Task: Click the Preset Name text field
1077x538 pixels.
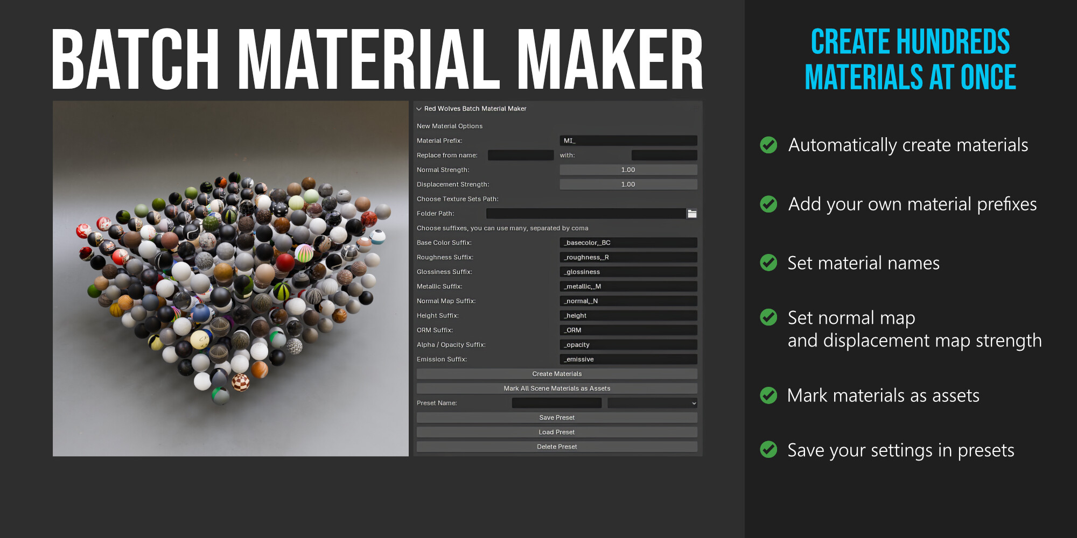Action: [x=556, y=403]
